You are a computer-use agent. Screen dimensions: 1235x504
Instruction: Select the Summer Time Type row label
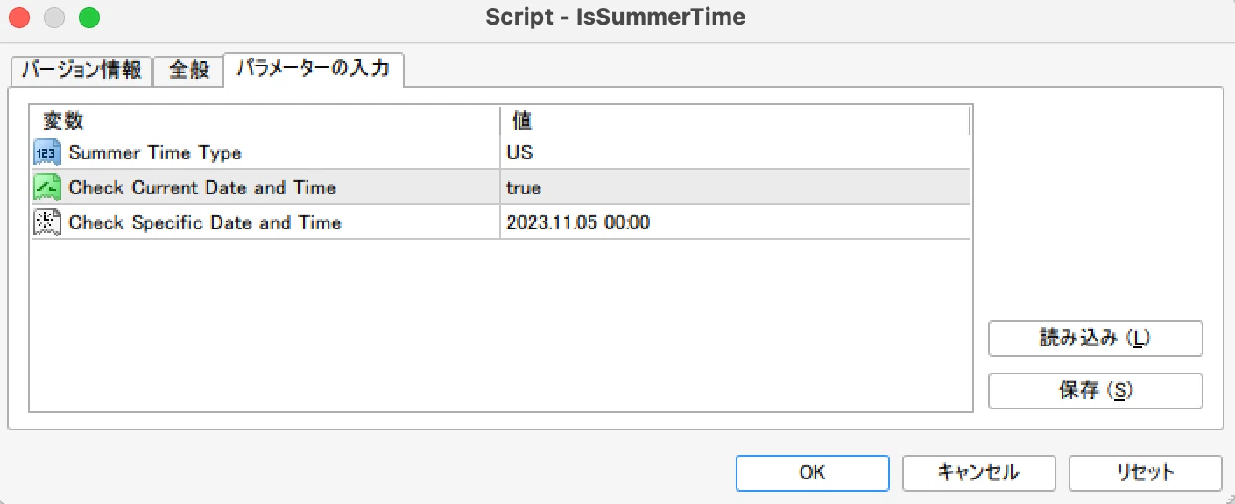pos(155,152)
